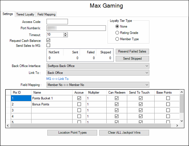
Task: Toggle Accrue for Points Bucket 1
Action: [x=79, y=98]
